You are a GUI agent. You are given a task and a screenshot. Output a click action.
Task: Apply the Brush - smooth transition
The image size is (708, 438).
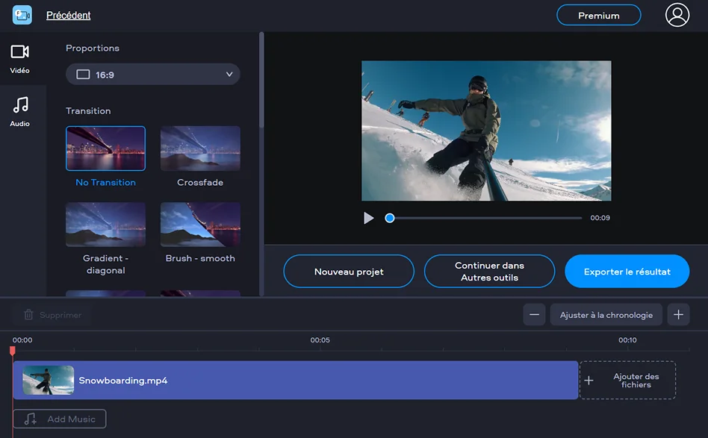[x=200, y=225]
